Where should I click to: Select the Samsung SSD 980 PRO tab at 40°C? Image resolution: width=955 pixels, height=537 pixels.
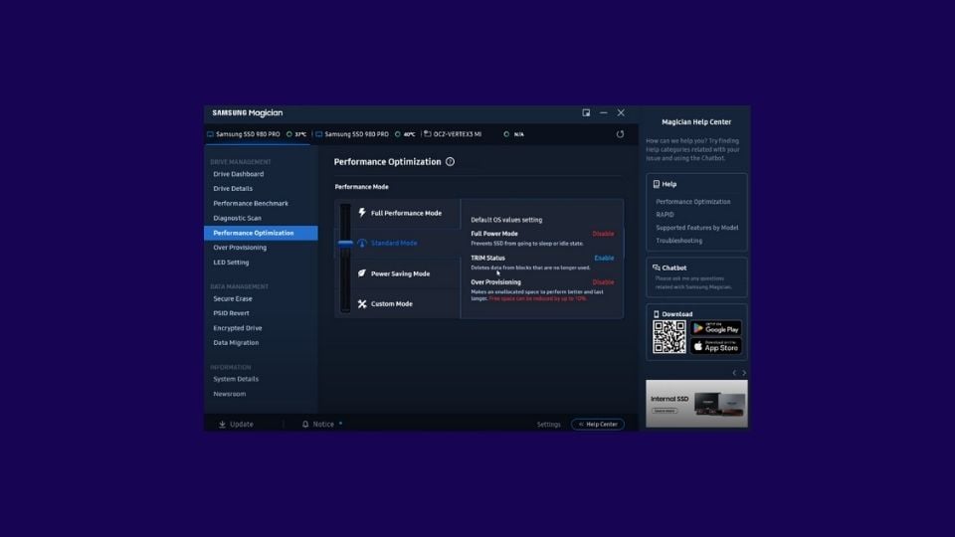click(365, 134)
